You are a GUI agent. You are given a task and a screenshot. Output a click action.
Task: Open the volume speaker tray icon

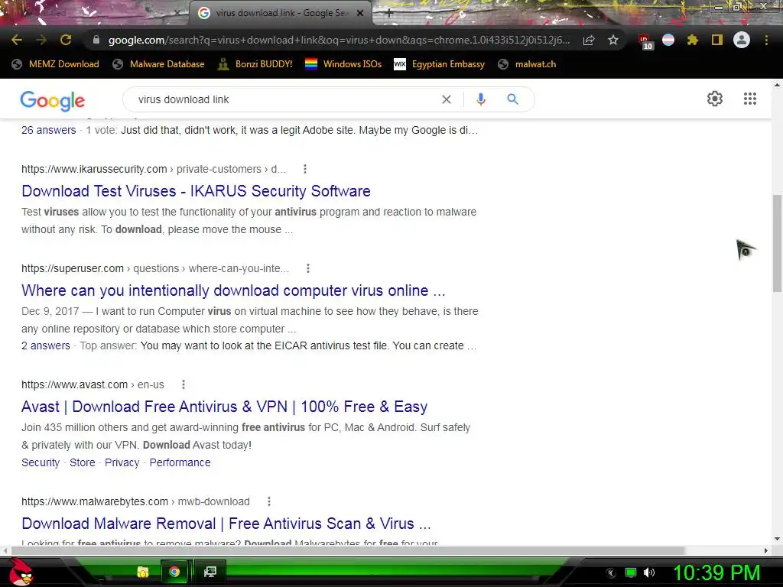pos(649,572)
